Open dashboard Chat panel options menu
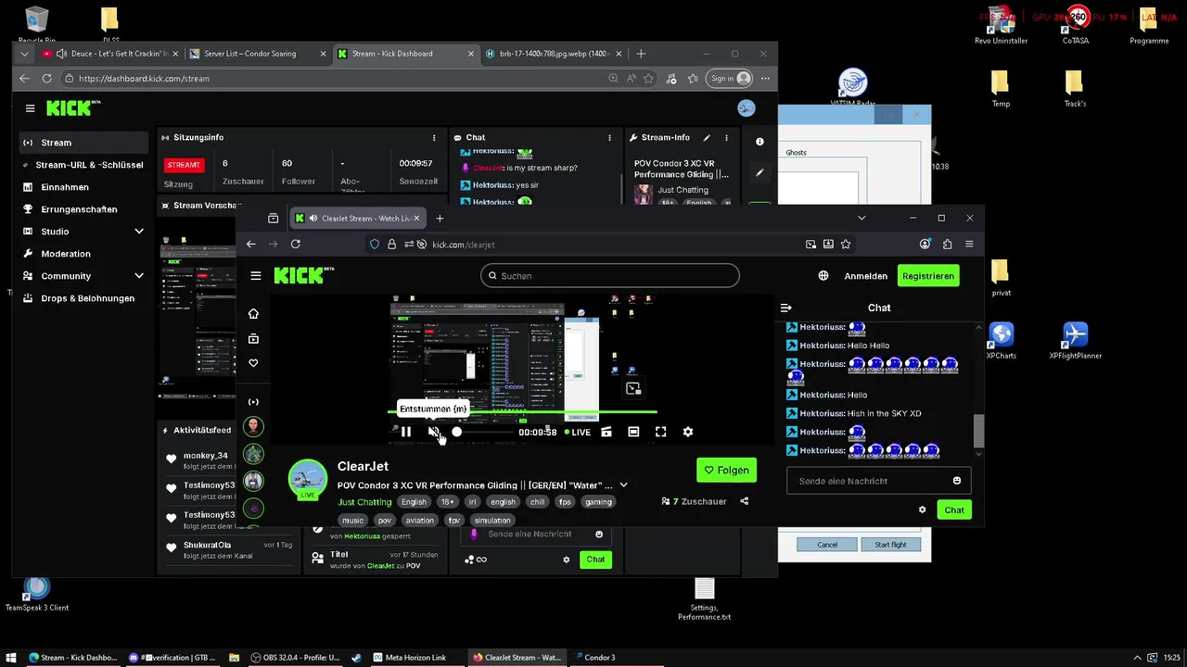 (x=609, y=137)
